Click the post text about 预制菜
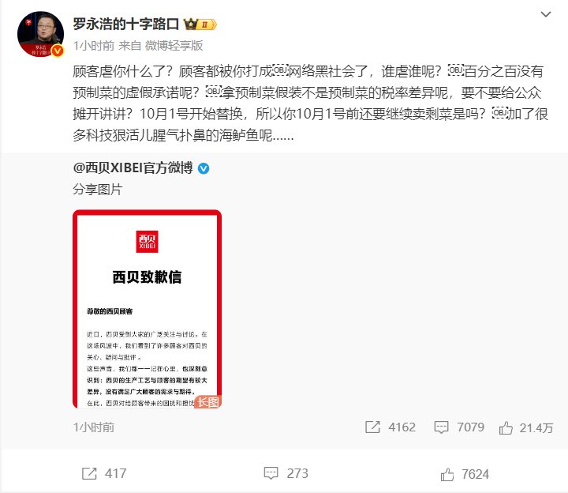 click(x=311, y=103)
